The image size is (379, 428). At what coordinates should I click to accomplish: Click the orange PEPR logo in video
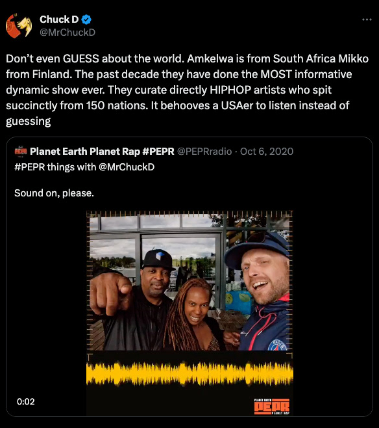click(x=272, y=407)
